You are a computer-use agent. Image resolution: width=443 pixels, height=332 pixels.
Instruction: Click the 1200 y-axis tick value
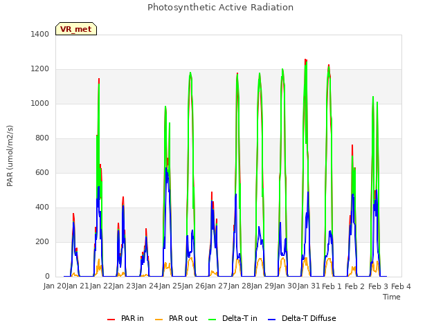click(40, 69)
